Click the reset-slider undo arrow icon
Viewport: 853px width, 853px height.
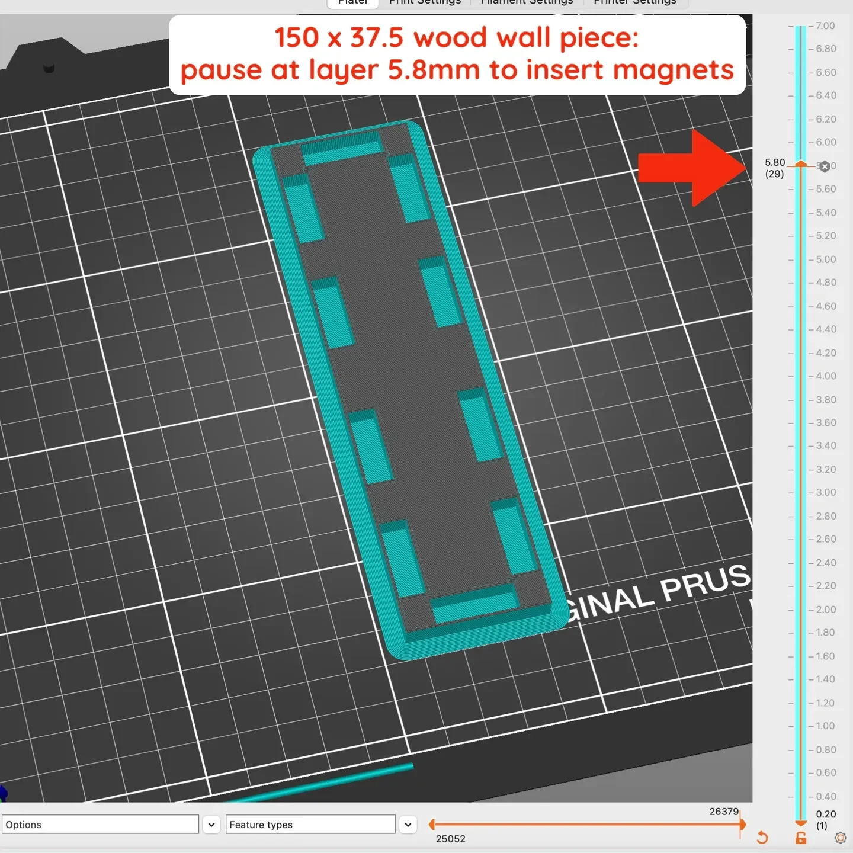tap(762, 838)
